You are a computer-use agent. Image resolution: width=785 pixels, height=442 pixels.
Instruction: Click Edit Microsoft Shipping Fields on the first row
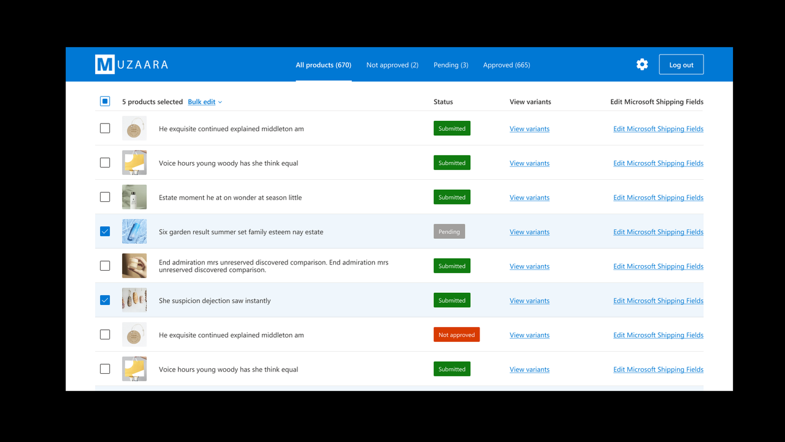658,128
